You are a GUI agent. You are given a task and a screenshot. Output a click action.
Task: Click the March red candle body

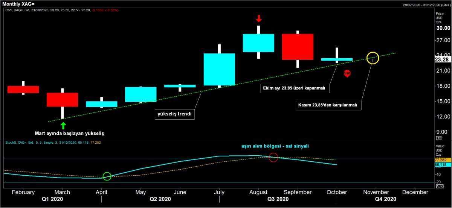point(63,100)
